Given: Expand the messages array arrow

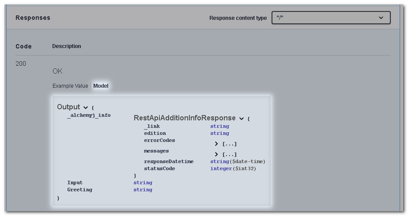Looking at the screenshot, I should [216, 154].
